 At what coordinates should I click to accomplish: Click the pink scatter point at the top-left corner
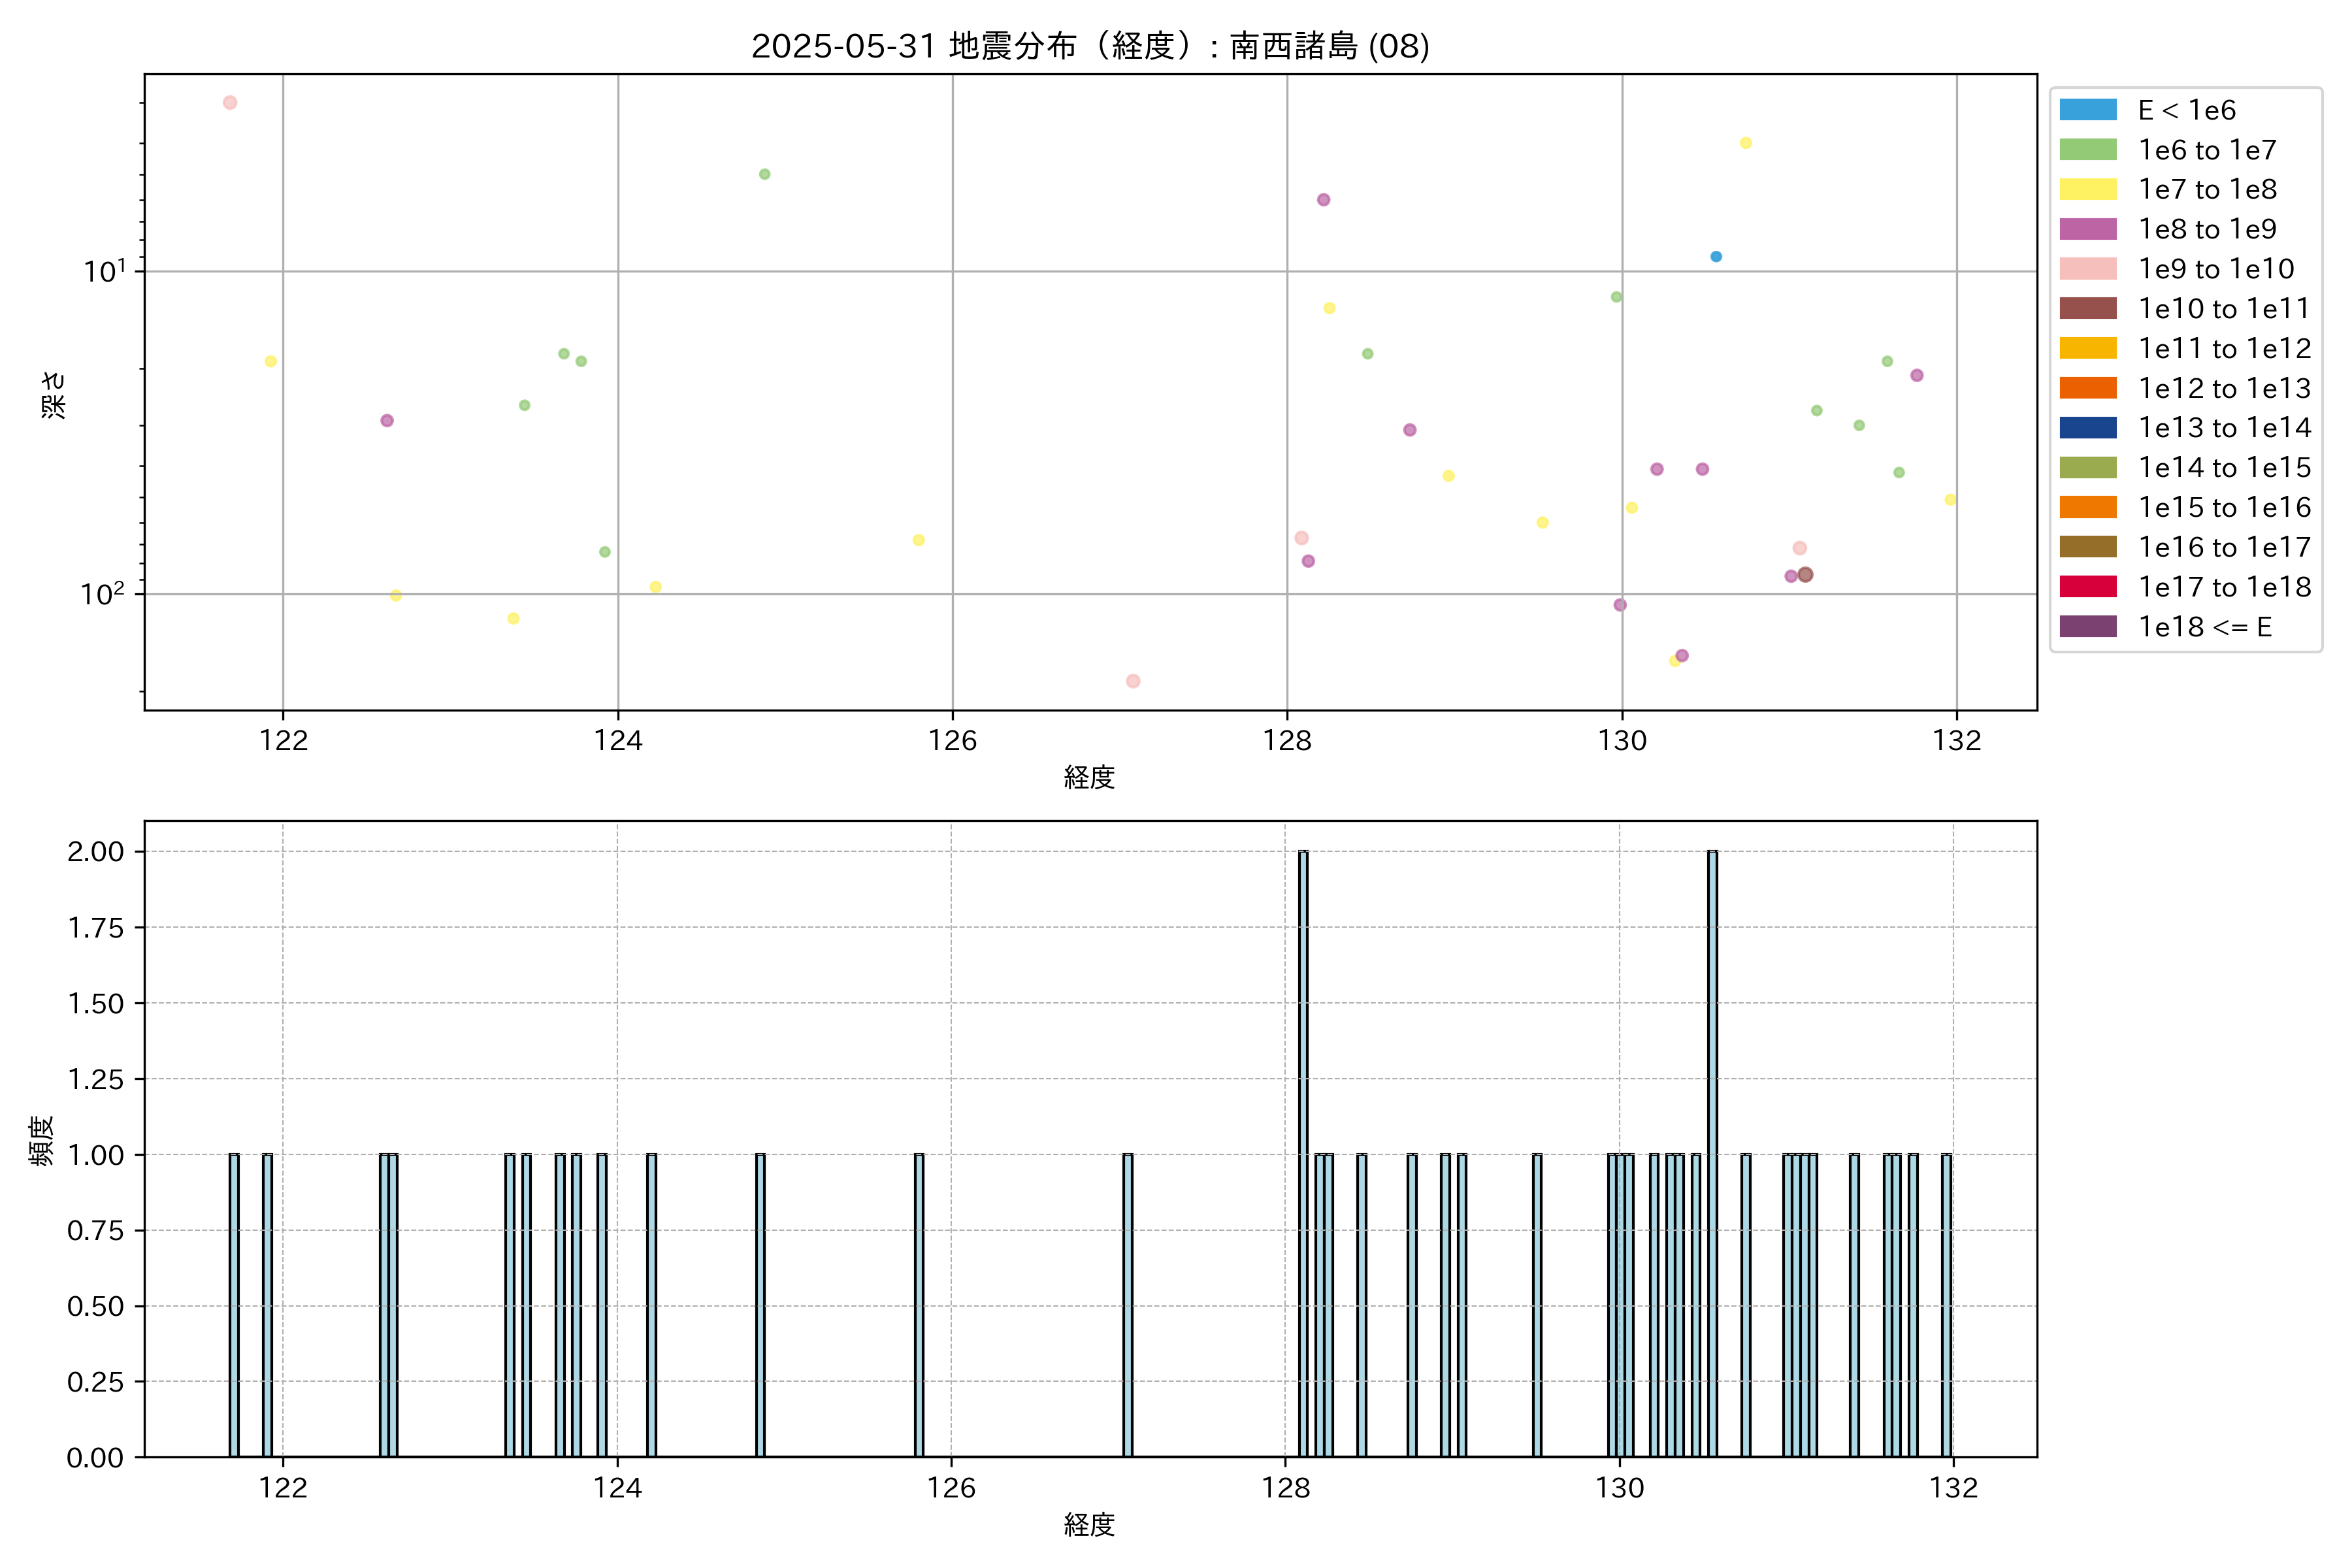tap(230, 103)
